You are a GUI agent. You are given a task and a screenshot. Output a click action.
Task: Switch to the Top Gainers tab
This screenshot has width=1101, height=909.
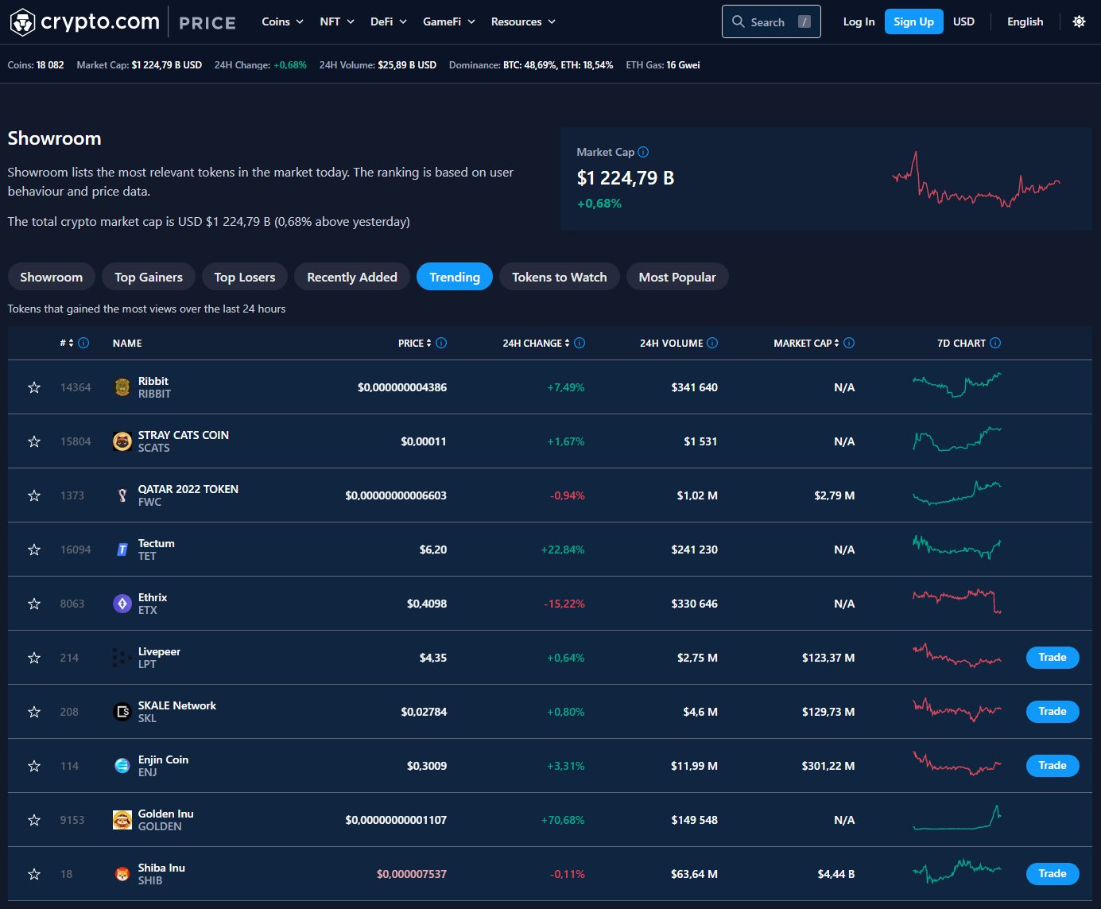[148, 276]
